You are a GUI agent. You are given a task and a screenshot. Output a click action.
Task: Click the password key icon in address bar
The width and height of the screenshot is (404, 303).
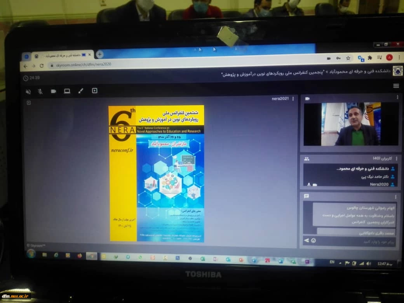[338, 58]
